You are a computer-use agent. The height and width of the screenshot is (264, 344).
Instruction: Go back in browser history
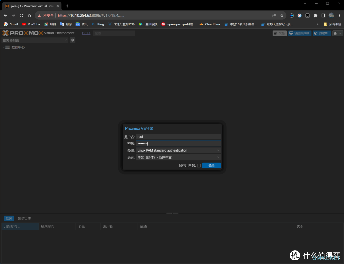point(6,15)
